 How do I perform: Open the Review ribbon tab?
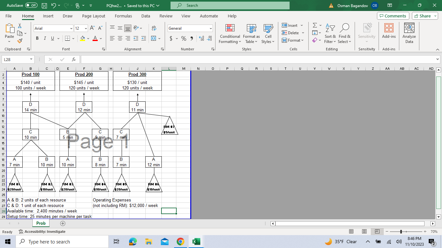(166, 16)
